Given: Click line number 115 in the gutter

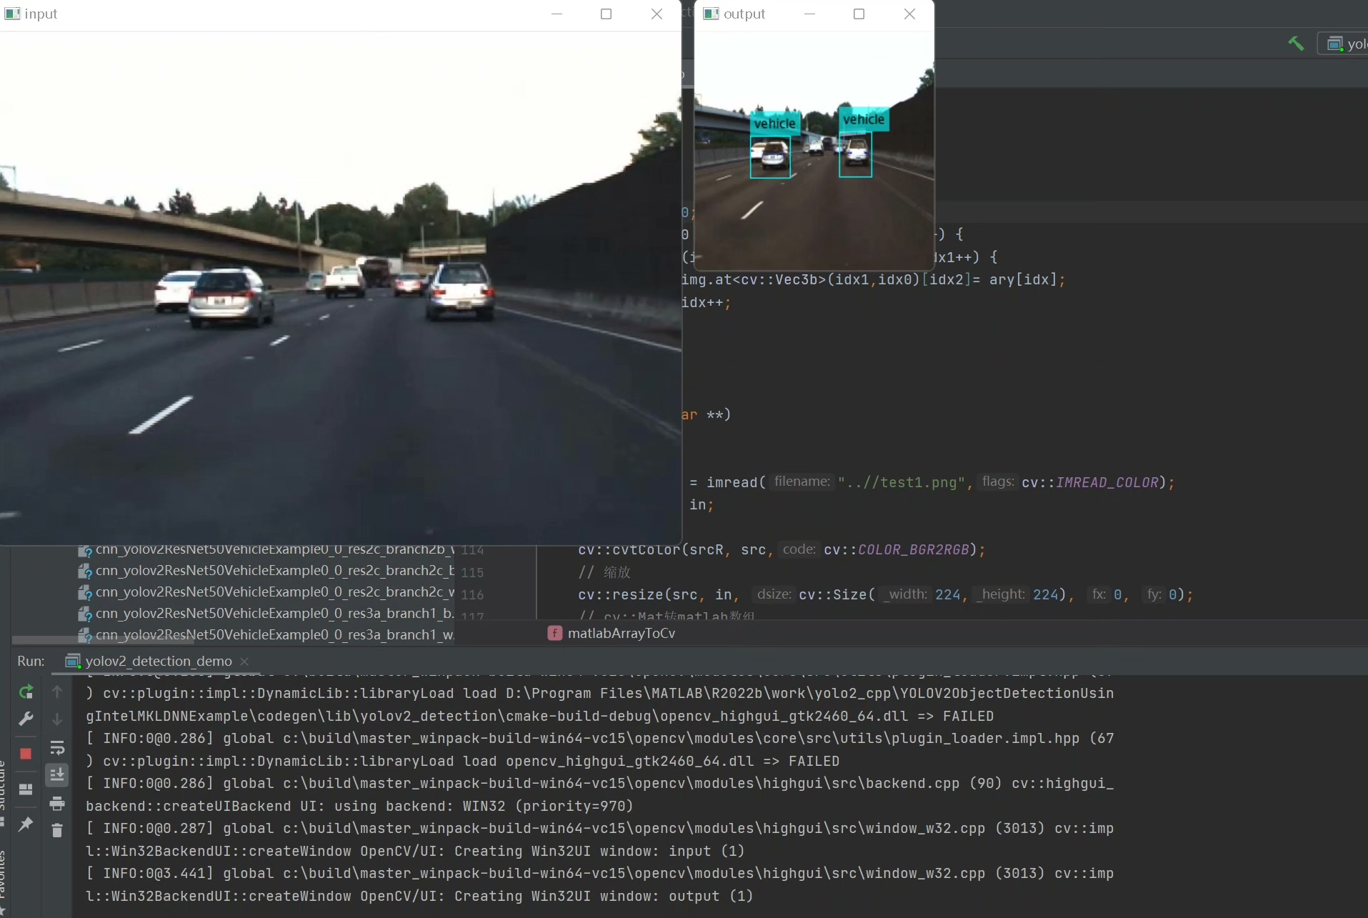Looking at the screenshot, I should pos(472,572).
